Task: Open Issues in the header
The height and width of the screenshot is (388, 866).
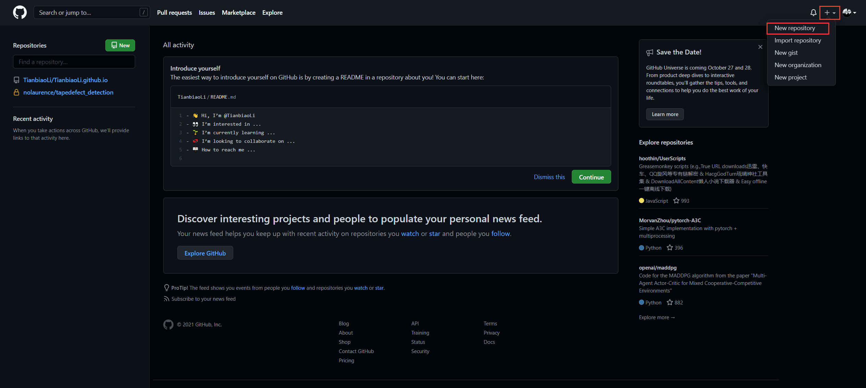Action: tap(207, 13)
